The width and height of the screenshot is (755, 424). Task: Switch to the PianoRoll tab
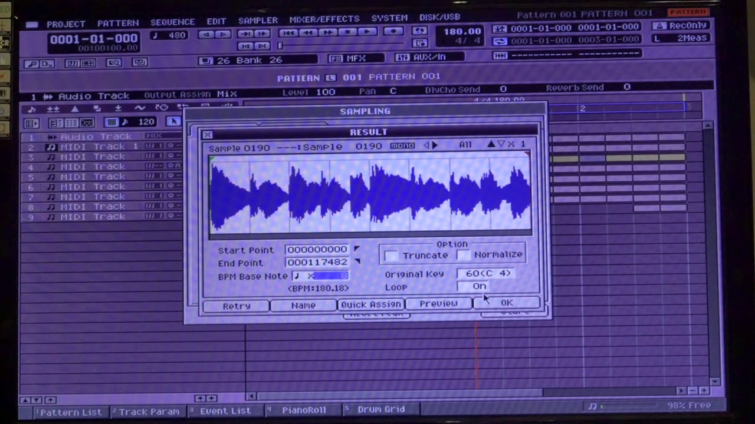(304, 410)
